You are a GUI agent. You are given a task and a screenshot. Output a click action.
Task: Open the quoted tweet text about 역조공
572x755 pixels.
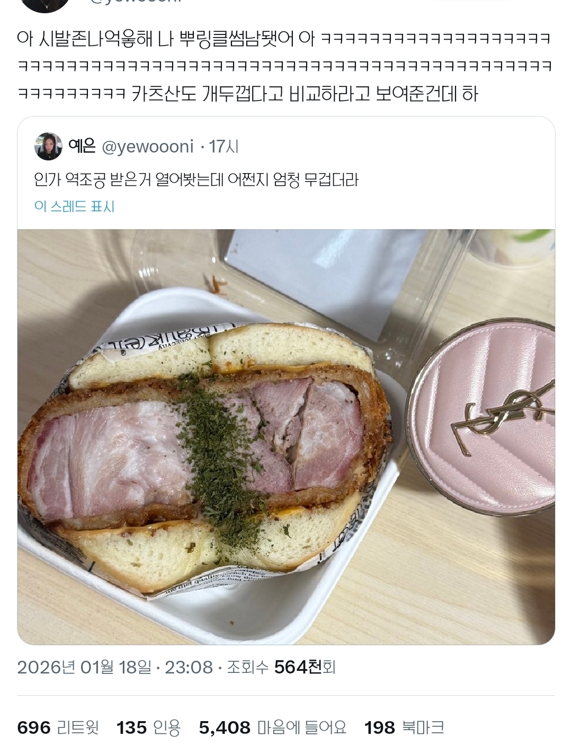click(x=196, y=180)
